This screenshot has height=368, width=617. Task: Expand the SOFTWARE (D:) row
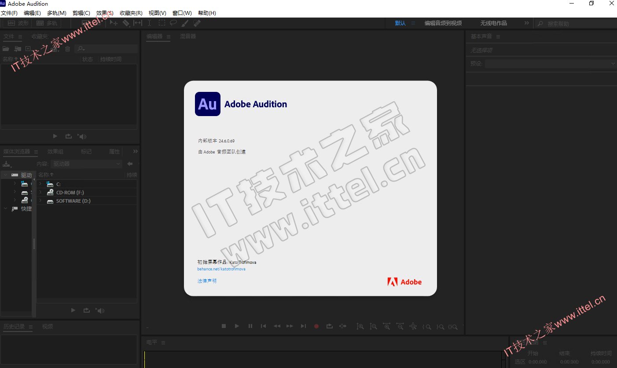[40, 200]
